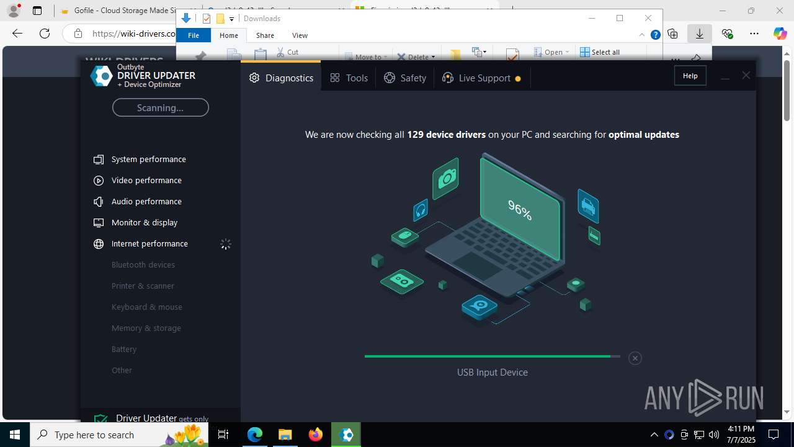Screen dimensions: 794x447
Task: Open Quick Access Toolbar customize dropdown
Action: (231, 19)
